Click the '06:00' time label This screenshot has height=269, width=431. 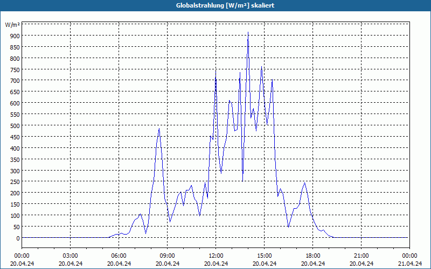click(x=119, y=256)
